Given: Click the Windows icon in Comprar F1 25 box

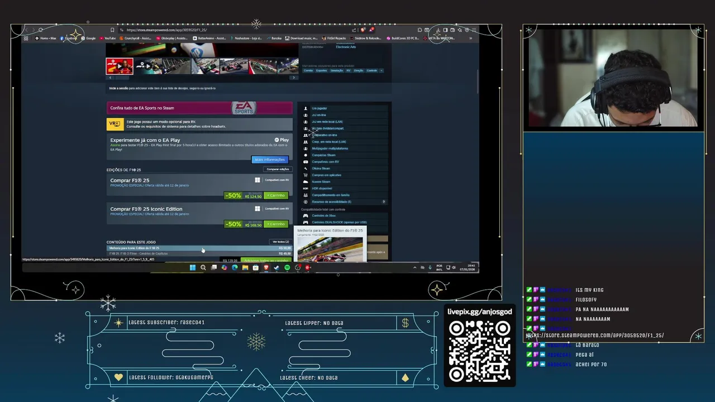Looking at the screenshot, I should coord(258,180).
